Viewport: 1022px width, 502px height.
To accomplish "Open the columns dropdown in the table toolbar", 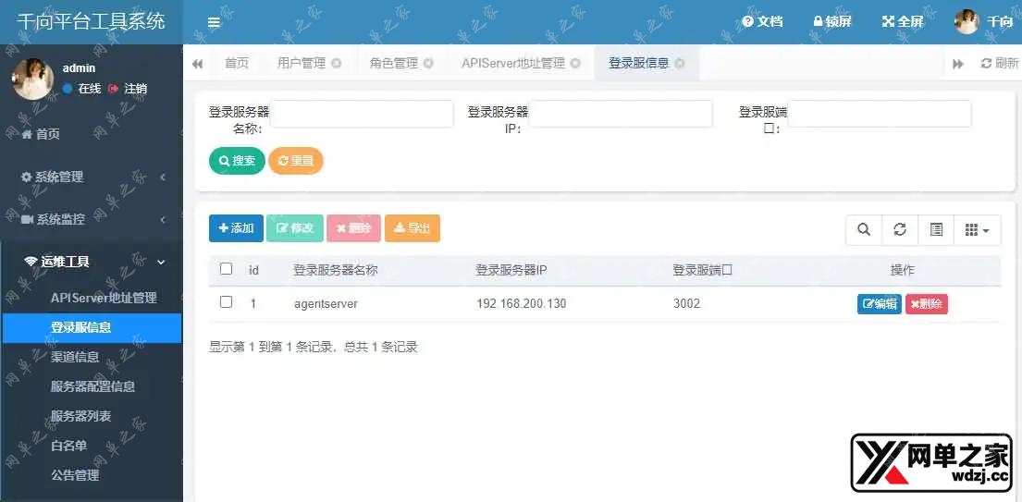I will 977,230.
